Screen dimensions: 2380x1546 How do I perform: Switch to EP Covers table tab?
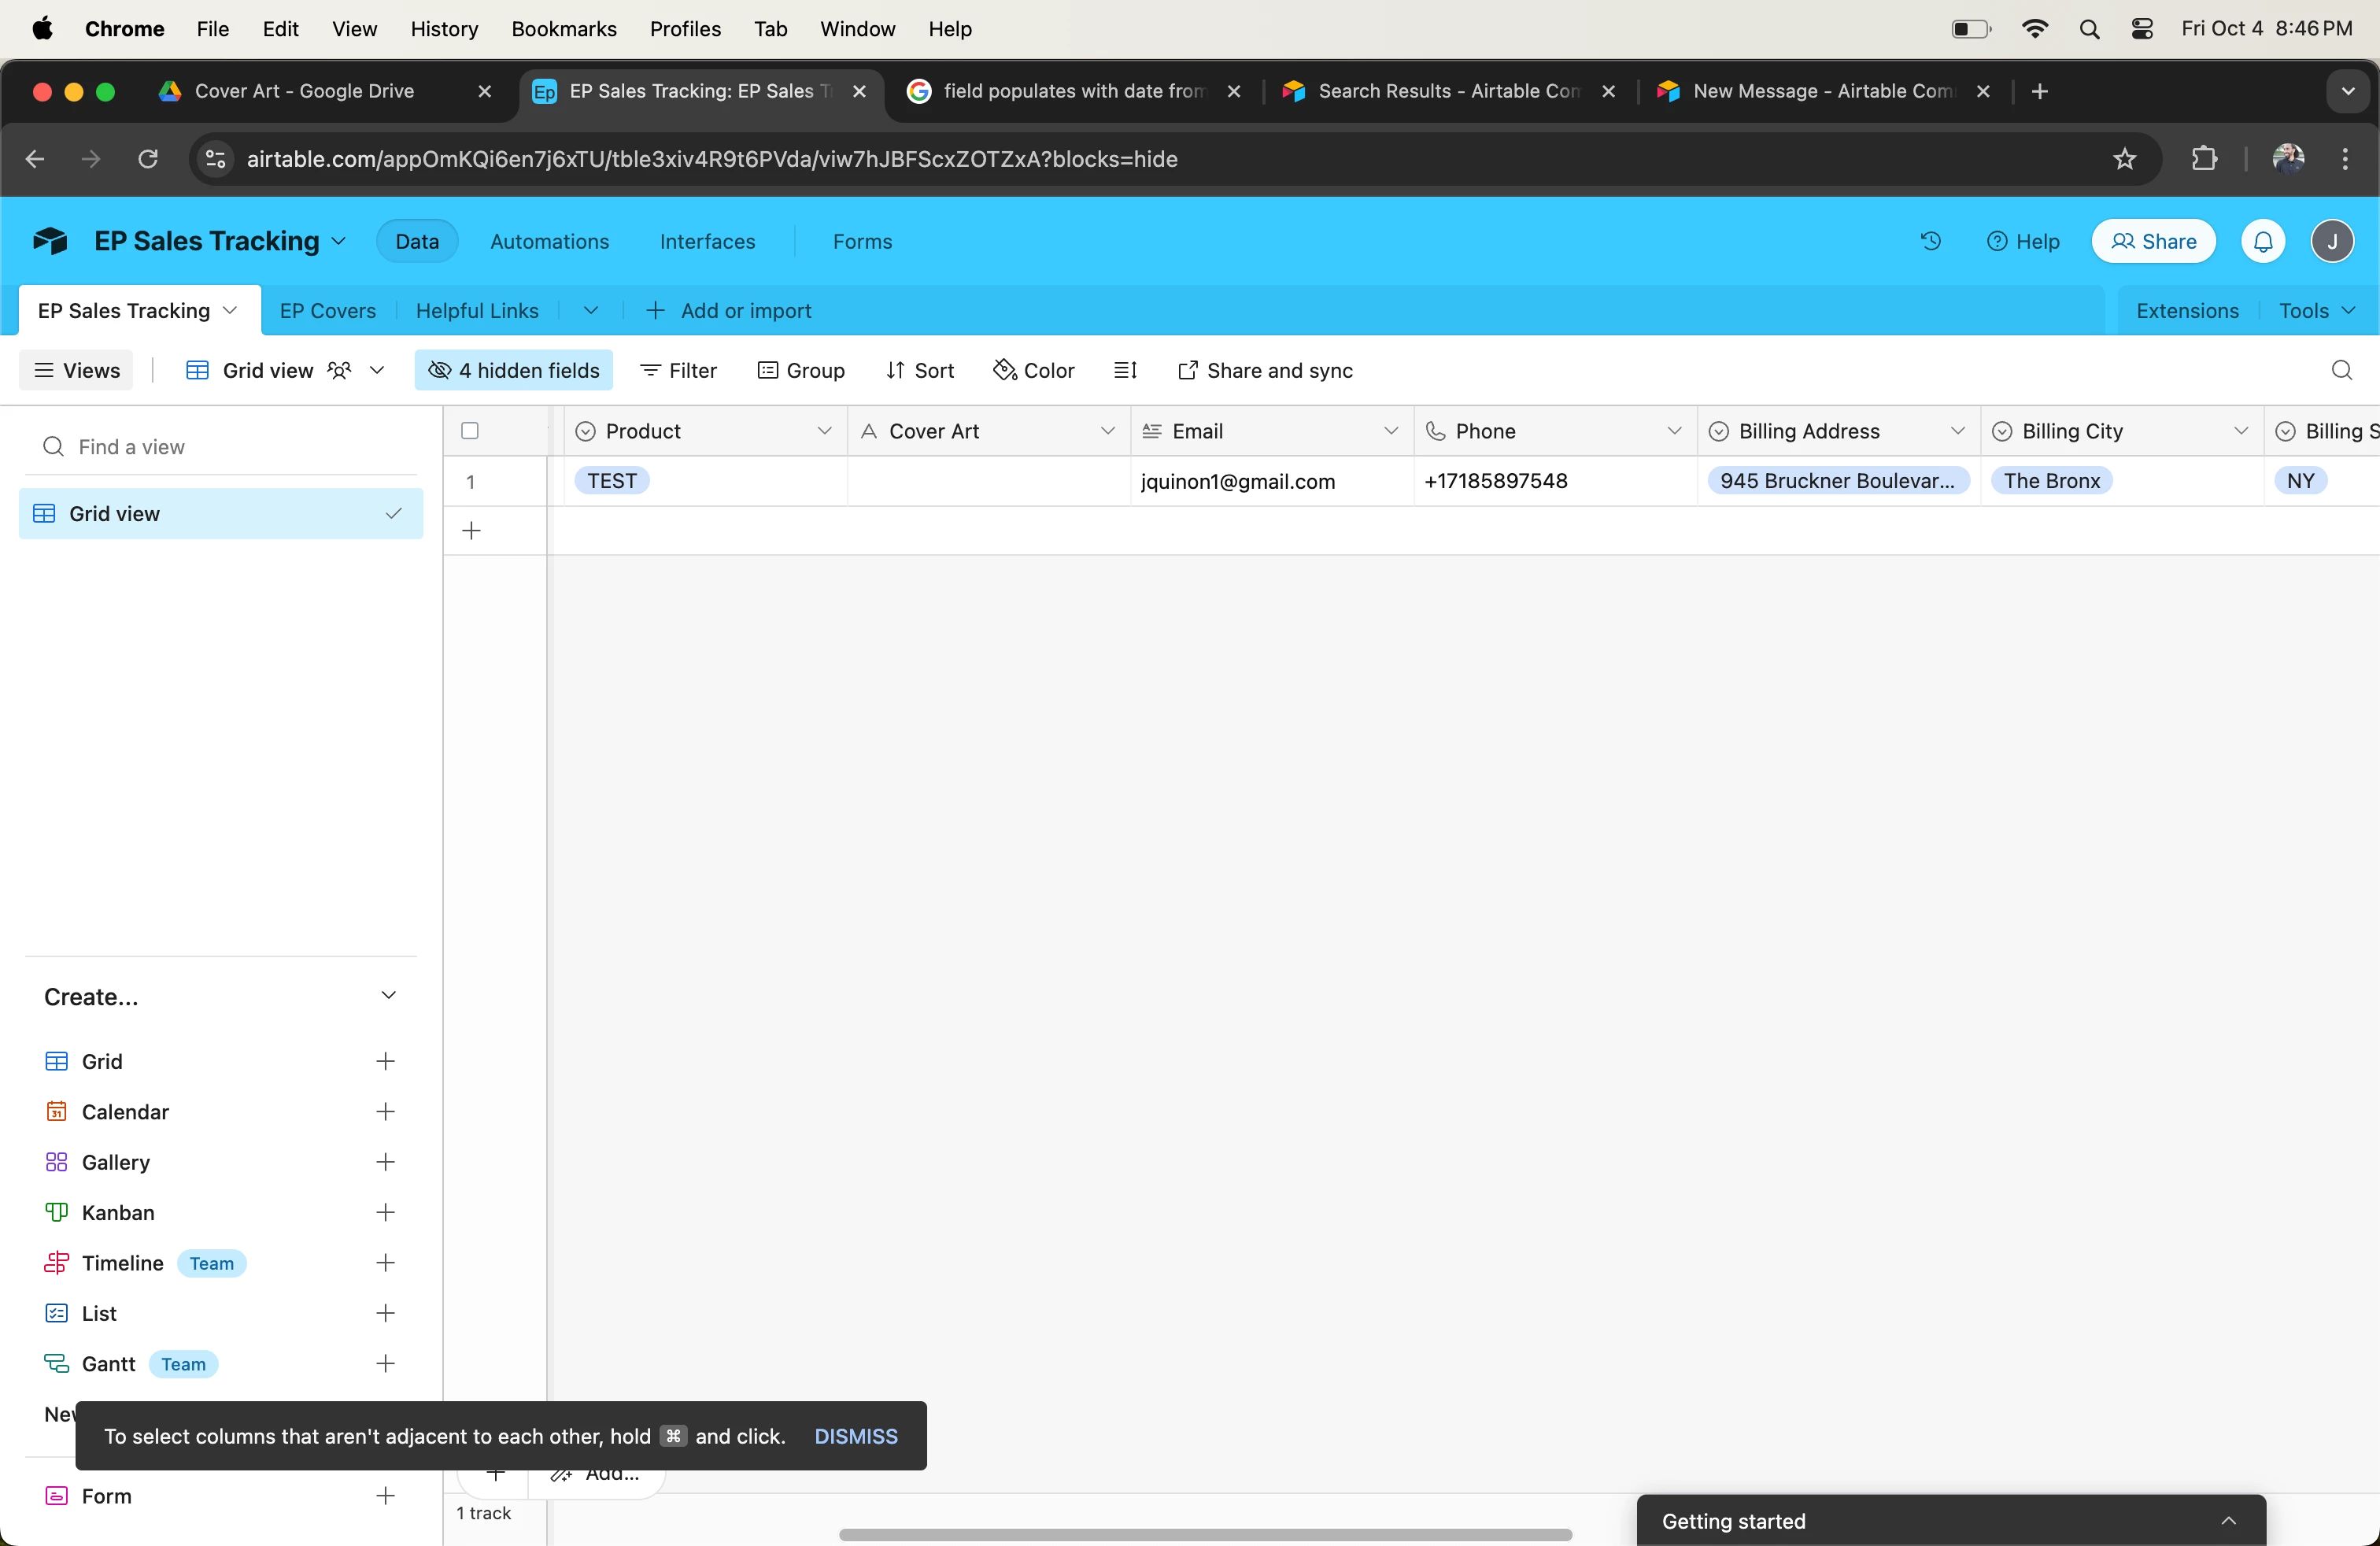(x=328, y=311)
